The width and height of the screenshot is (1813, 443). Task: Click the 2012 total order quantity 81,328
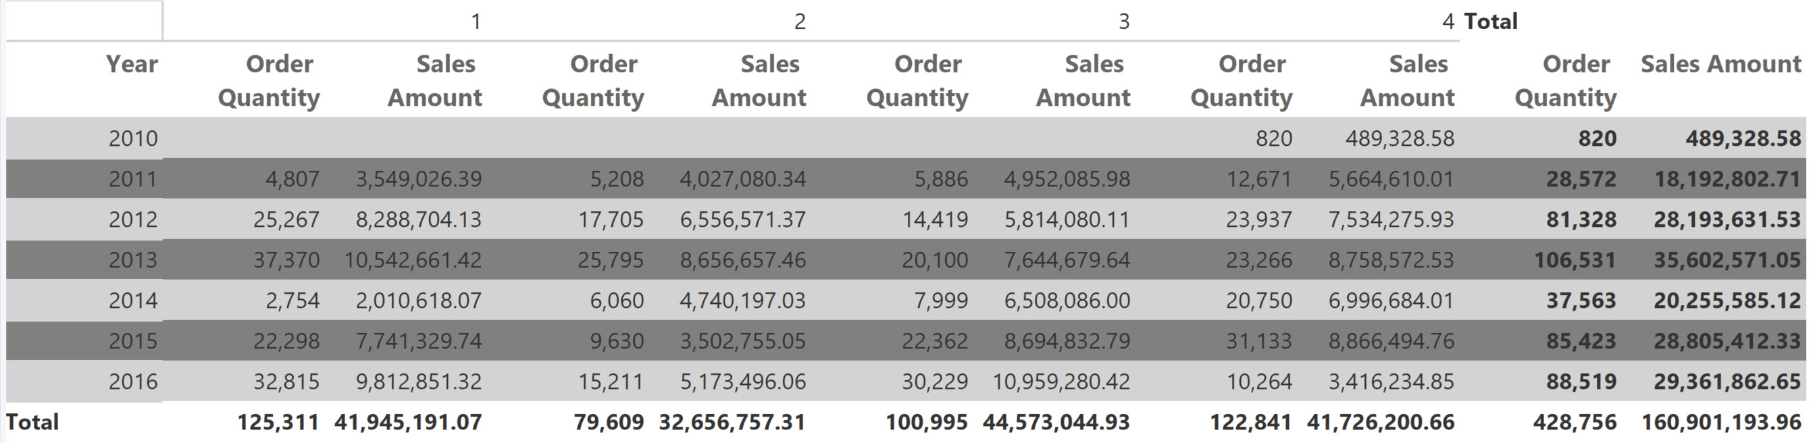coord(1581,219)
